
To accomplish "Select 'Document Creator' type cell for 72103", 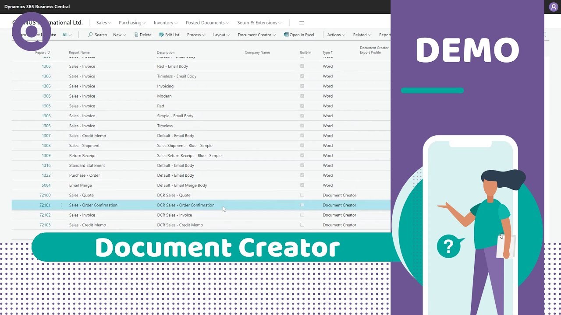I will tap(340, 225).
